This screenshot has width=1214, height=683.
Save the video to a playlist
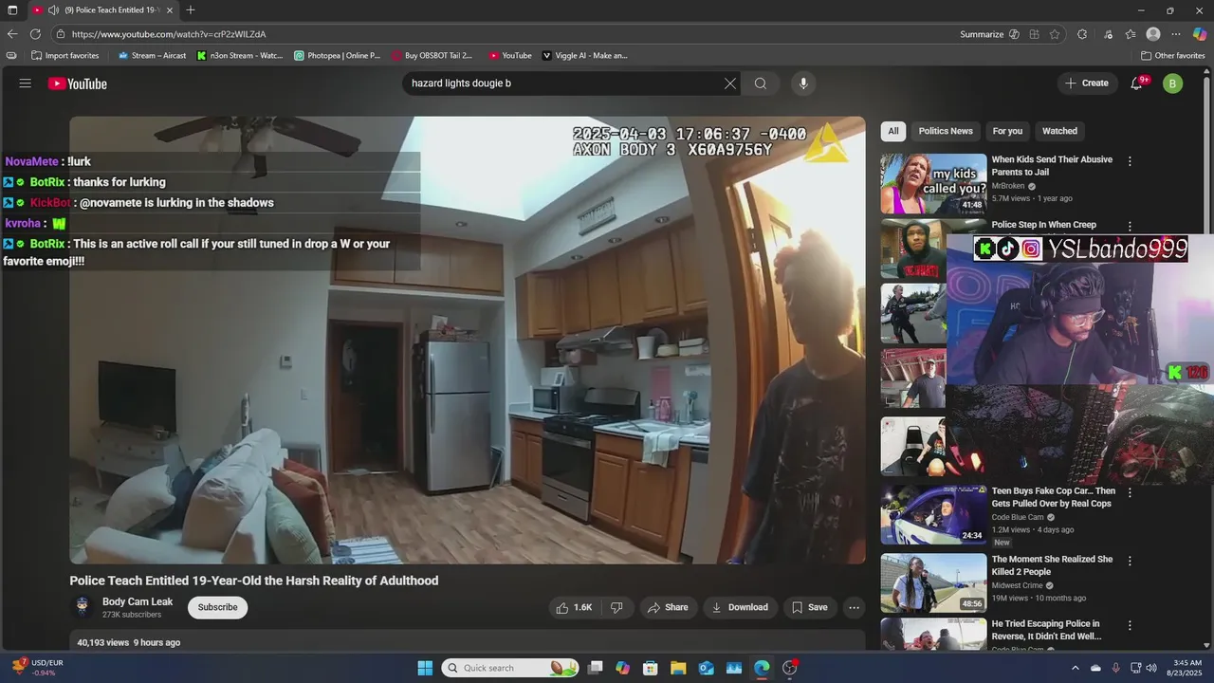810,607
